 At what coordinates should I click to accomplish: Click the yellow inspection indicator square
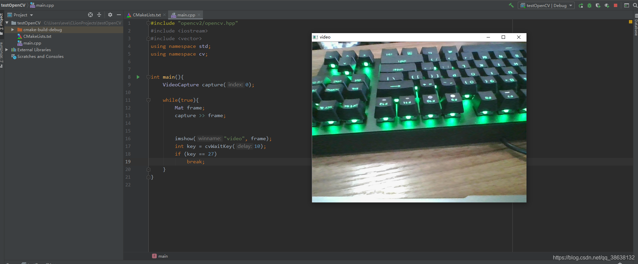pyautogui.click(x=631, y=22)
